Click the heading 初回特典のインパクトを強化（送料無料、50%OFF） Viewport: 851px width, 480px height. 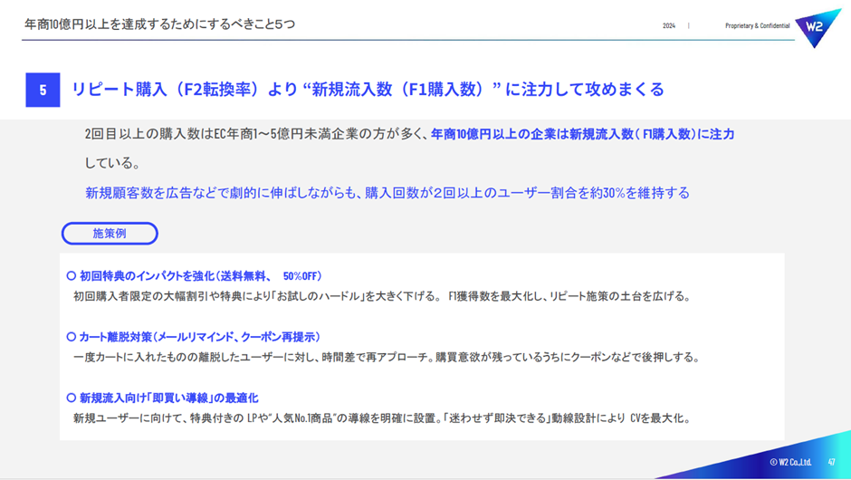(201, 276)
